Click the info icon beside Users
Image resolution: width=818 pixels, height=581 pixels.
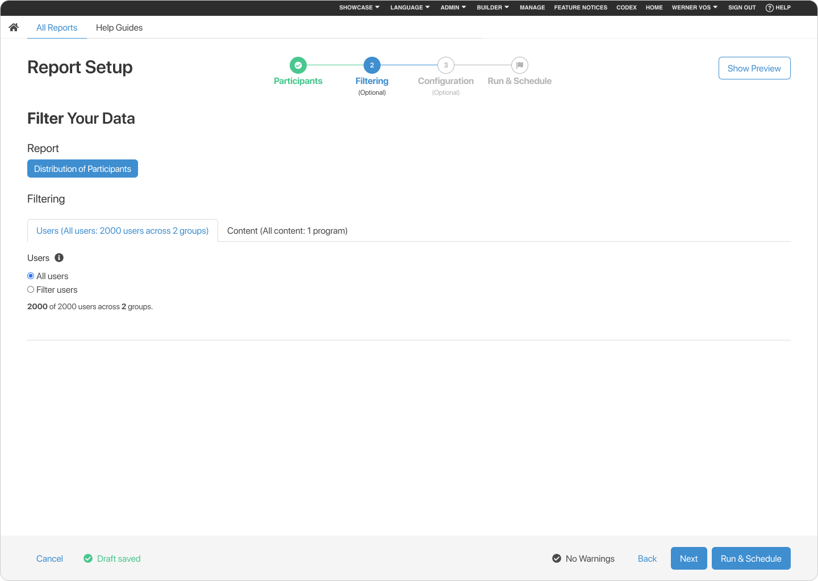coord(60,258)
